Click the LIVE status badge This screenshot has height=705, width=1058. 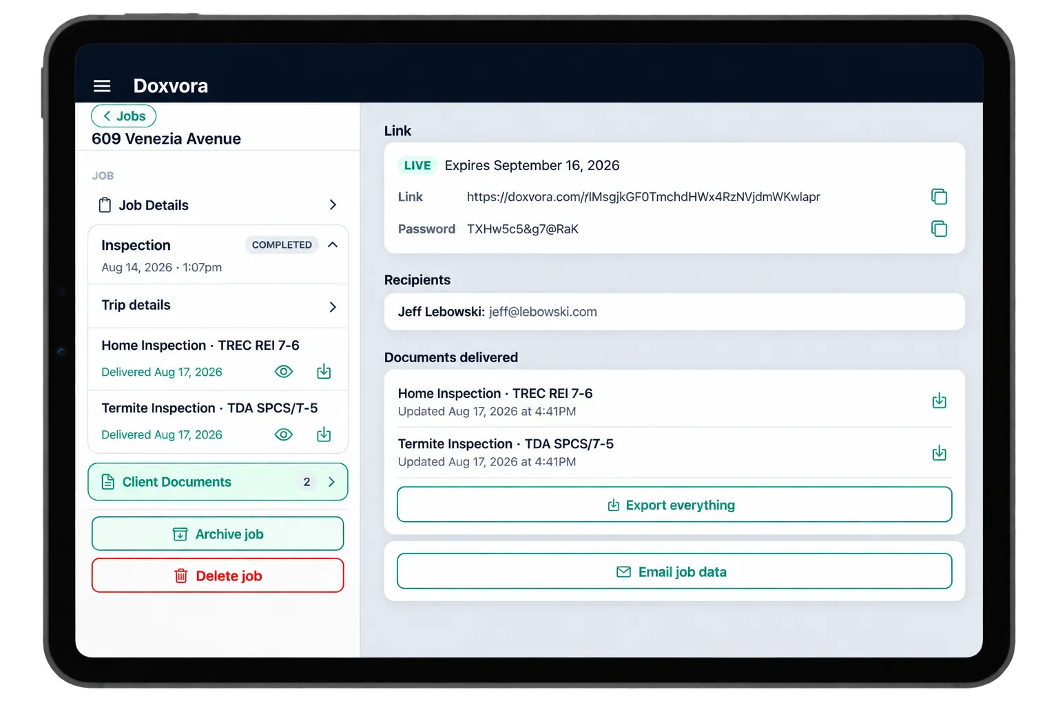[x=417, y=165]
